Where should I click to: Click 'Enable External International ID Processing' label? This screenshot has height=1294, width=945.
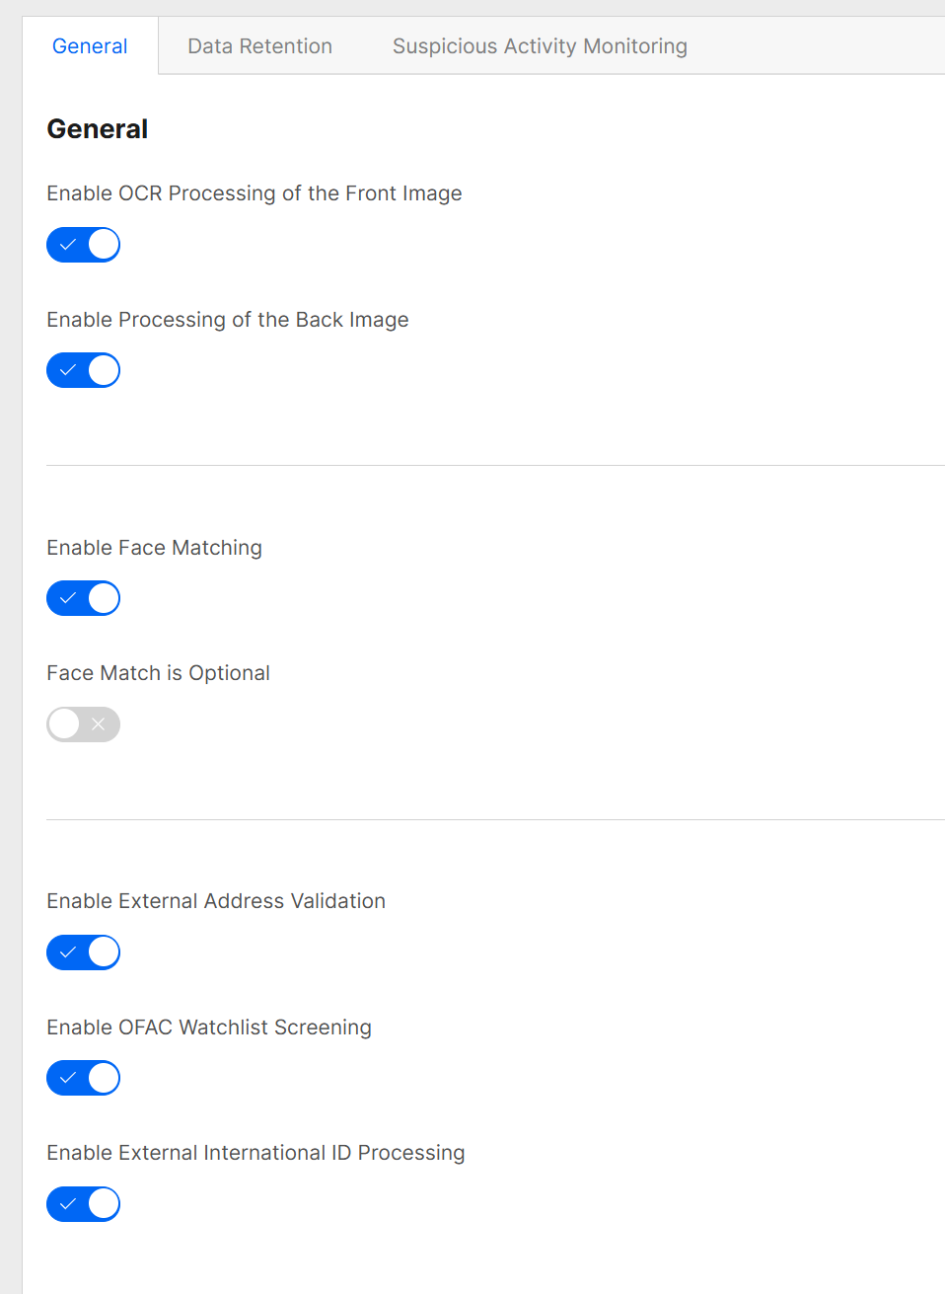coord(255,1153)
